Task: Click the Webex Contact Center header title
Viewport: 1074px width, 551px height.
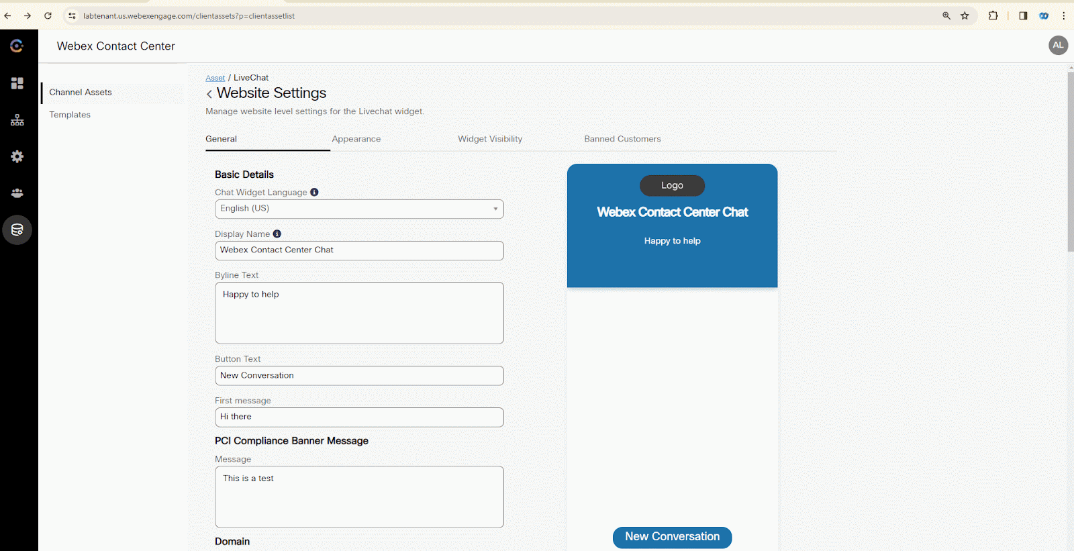Action: (115, 46)
